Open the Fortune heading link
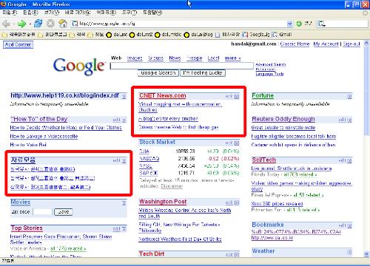This screenshot has height=266, width=370. tap(263, 95)
